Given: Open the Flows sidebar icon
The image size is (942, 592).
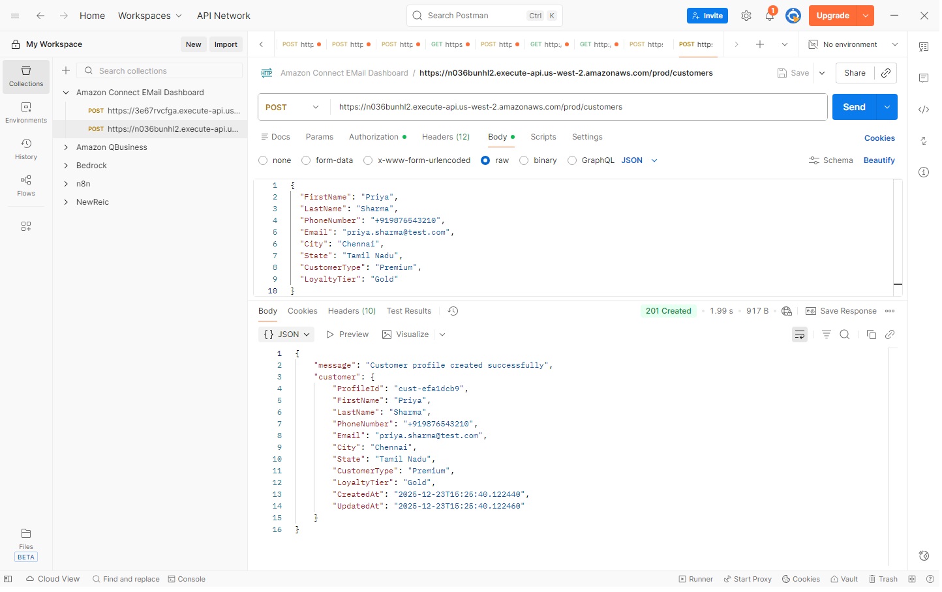Looking at the screenshot, I should click(x=26, y=185).
